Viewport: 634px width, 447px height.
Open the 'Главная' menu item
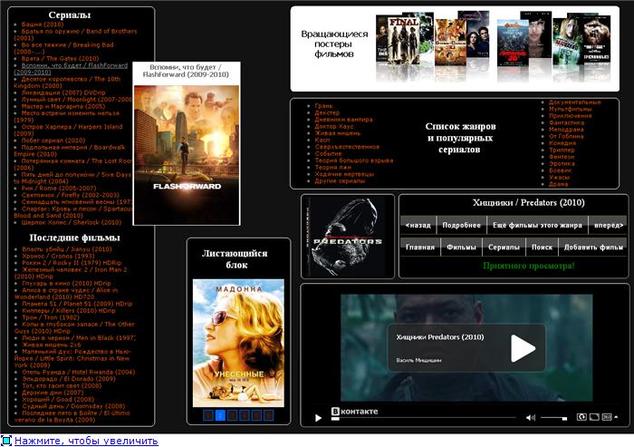click(419, 247)
